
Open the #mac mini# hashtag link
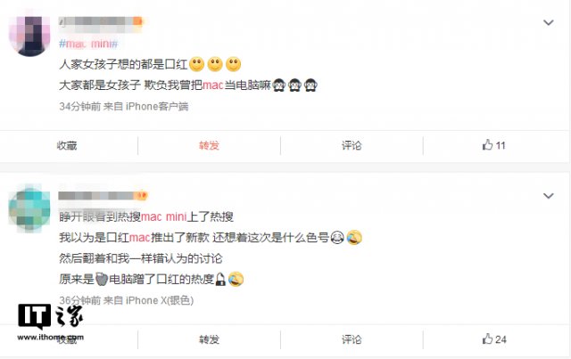pos(88,44)
